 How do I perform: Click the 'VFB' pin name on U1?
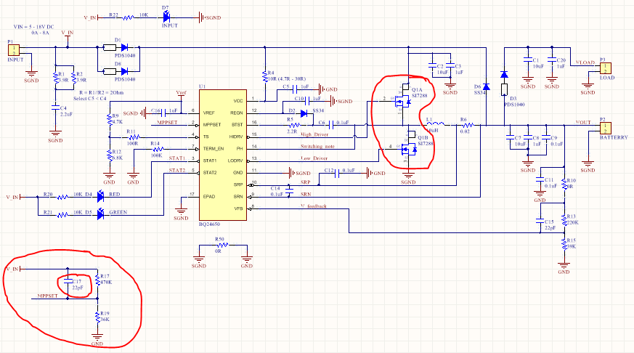(x=238, y=208)
